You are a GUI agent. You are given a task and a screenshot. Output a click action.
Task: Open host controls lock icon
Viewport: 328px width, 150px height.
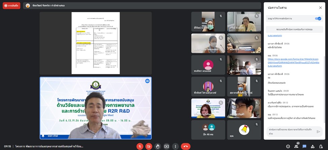click(321, 146)
